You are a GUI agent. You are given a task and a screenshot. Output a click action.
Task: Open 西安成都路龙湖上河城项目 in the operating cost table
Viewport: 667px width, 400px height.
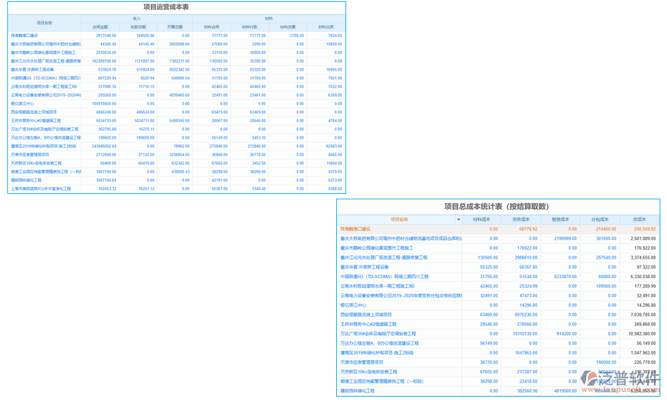(33, 112)
